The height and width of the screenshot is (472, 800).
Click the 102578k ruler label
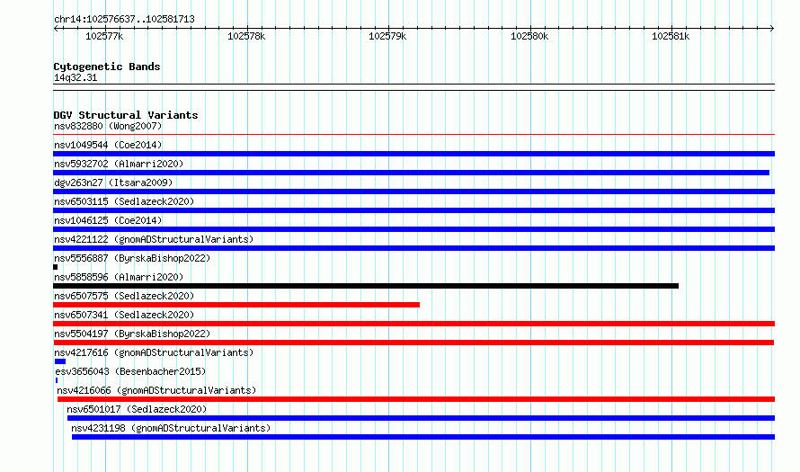(x=246, y=36)
